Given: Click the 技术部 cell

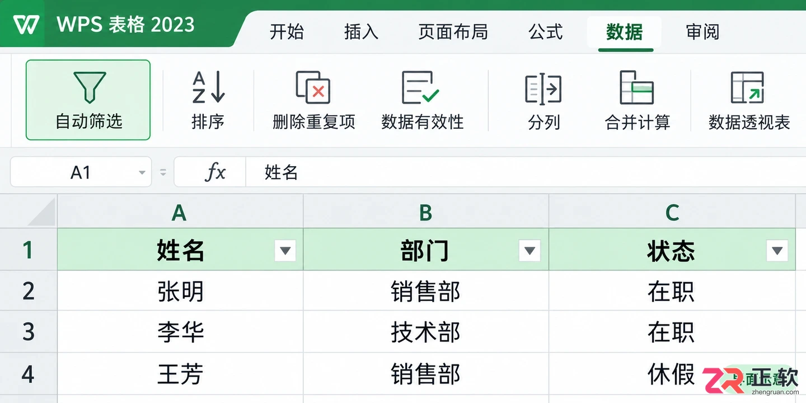Looking at the screenshot, I should pos(426,332).
